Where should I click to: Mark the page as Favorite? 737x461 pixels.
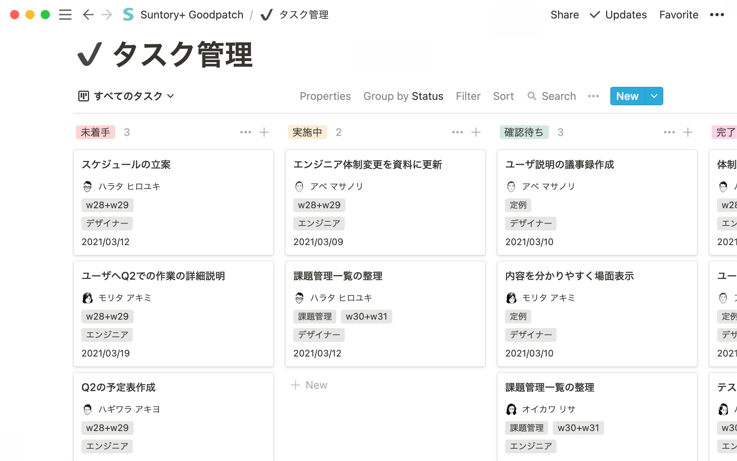pos(679,15)
